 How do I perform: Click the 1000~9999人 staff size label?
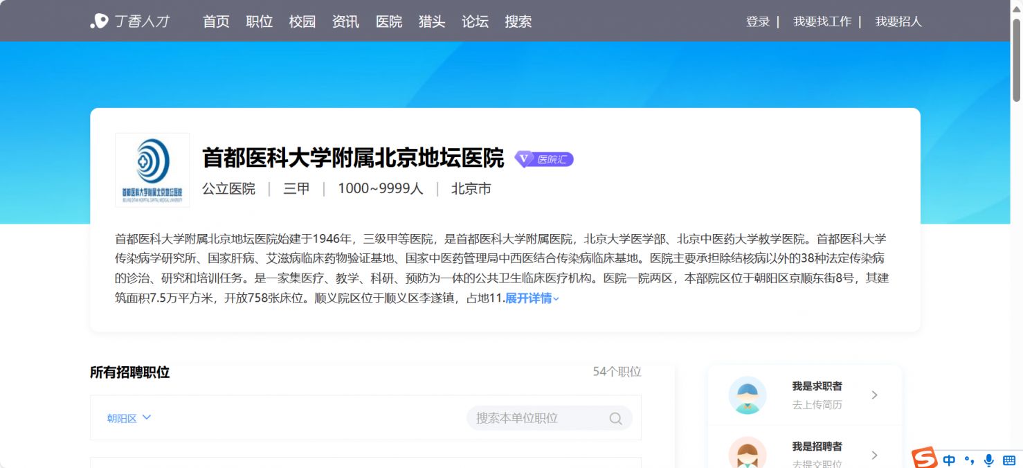381,188
